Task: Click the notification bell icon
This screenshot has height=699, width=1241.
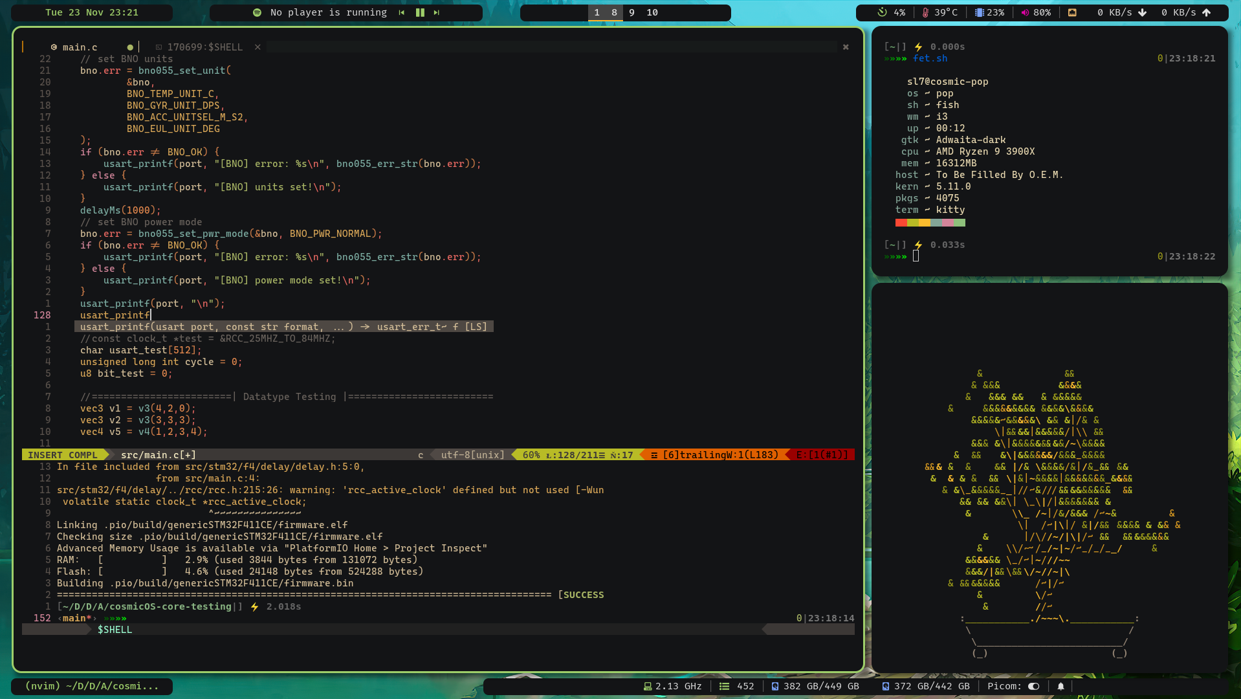Action: tap(1060, 686)
